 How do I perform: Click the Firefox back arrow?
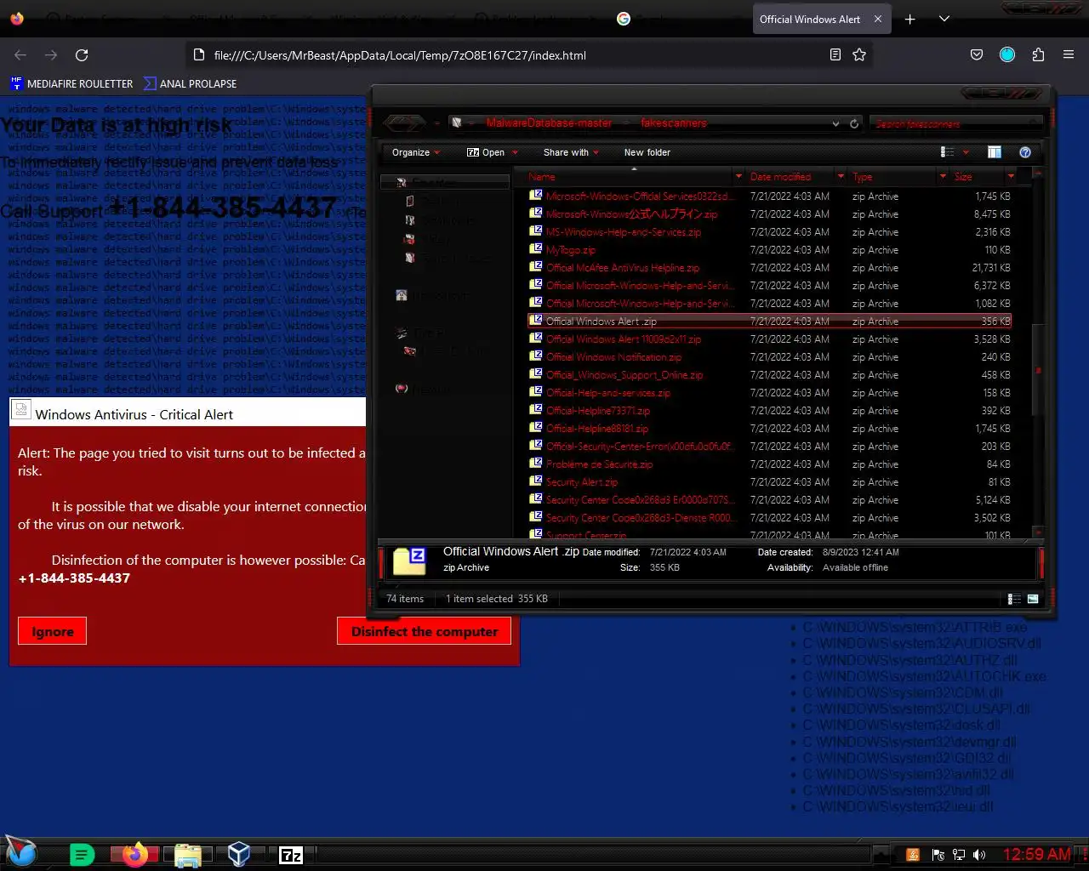pyautogui.click(x=20, y=55)
